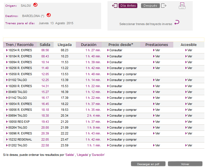Image resolution: width=213 pixels, height=167 pixels.
Task: Order results by the 'Salida' link below the table
Action: tap(70, 155)
